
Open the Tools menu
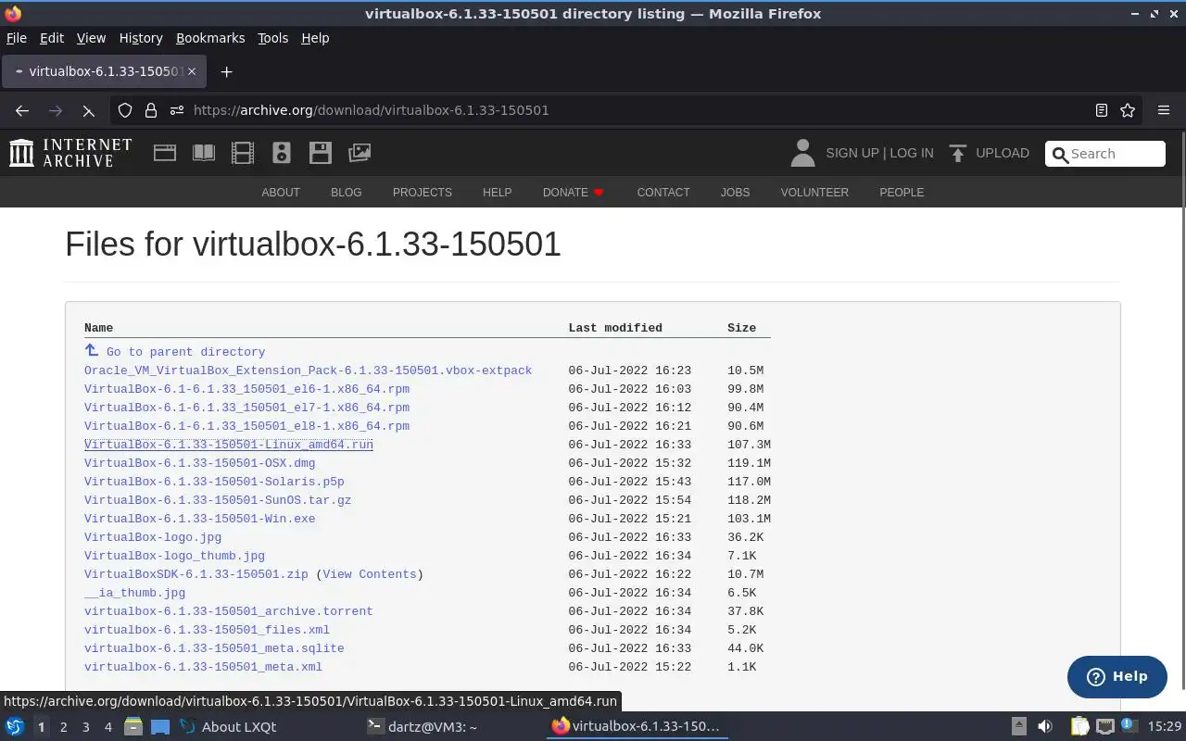273,38
